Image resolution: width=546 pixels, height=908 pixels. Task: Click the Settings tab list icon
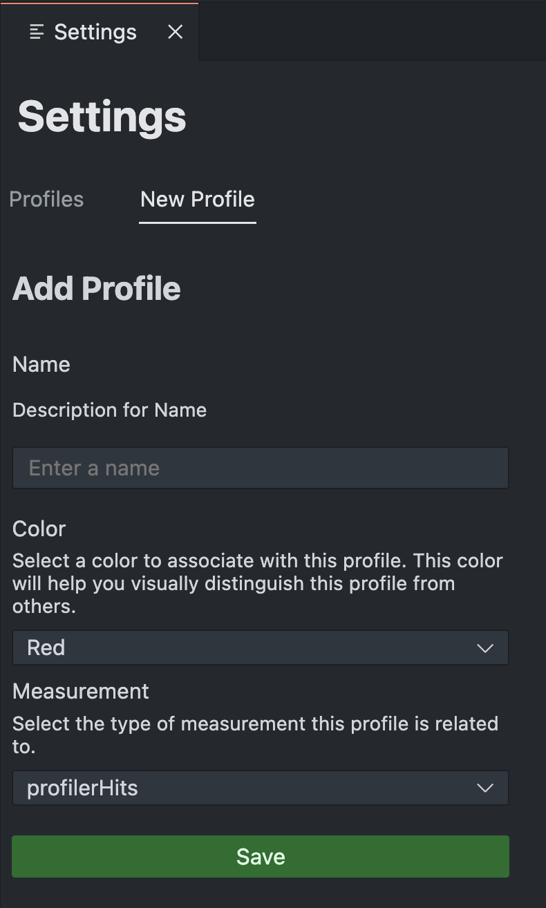(37, 32)
